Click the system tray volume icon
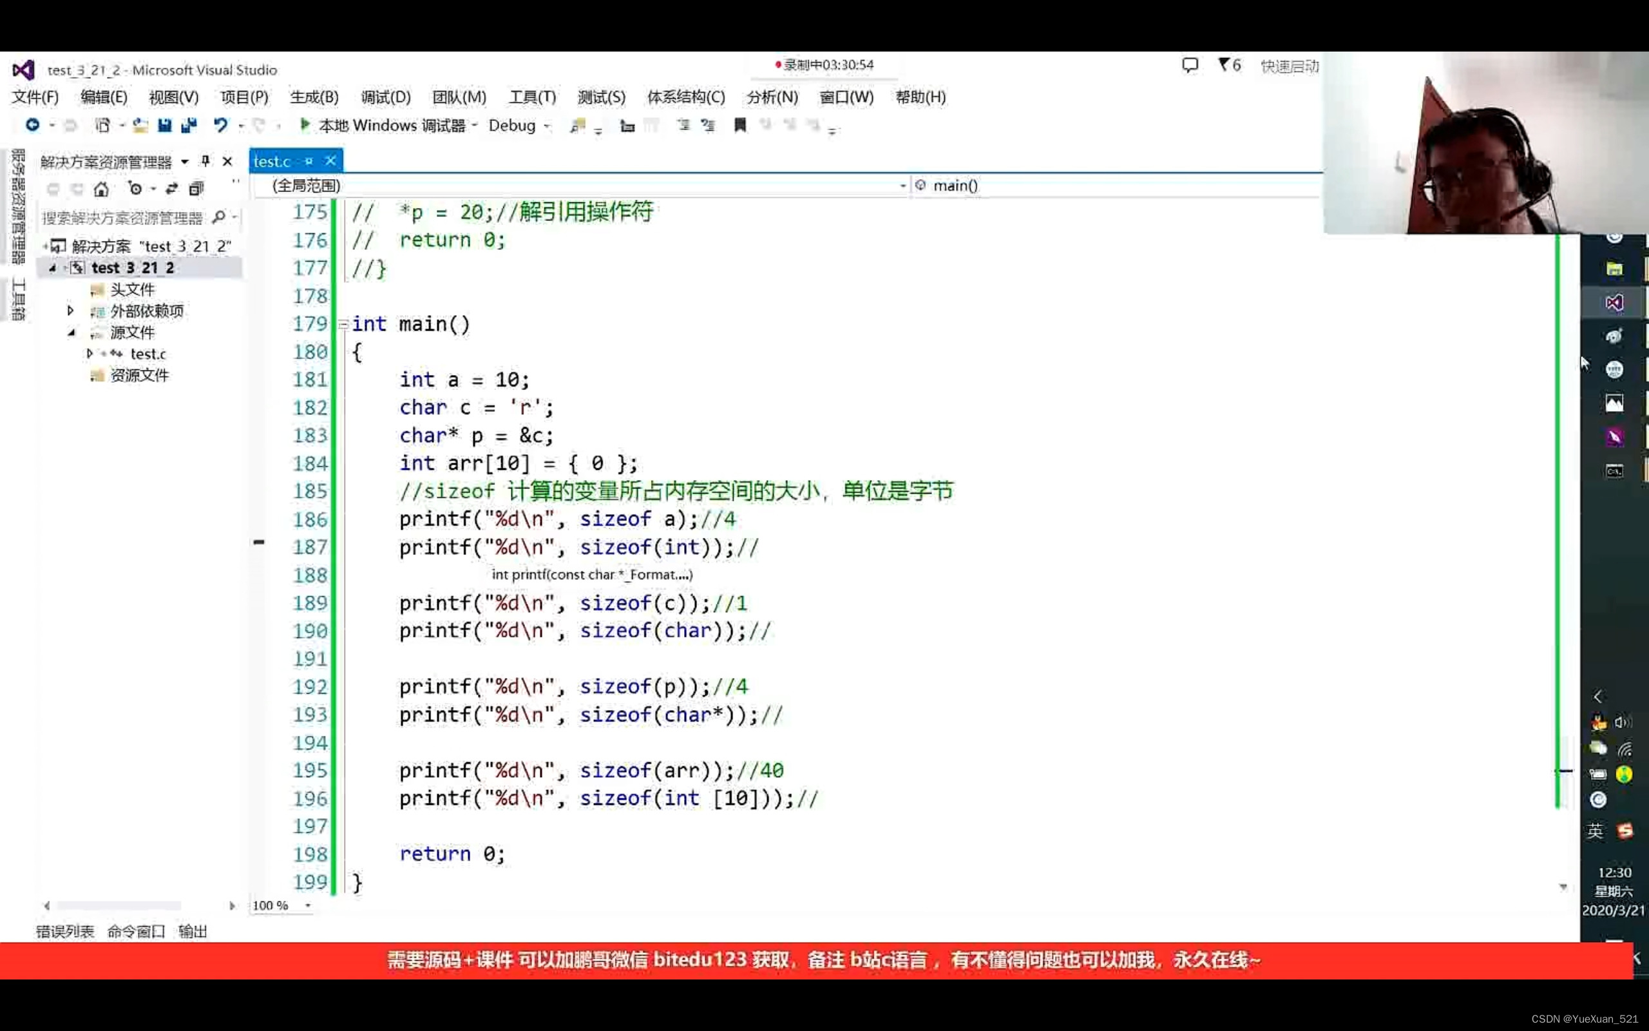 tap(1623, 722)
